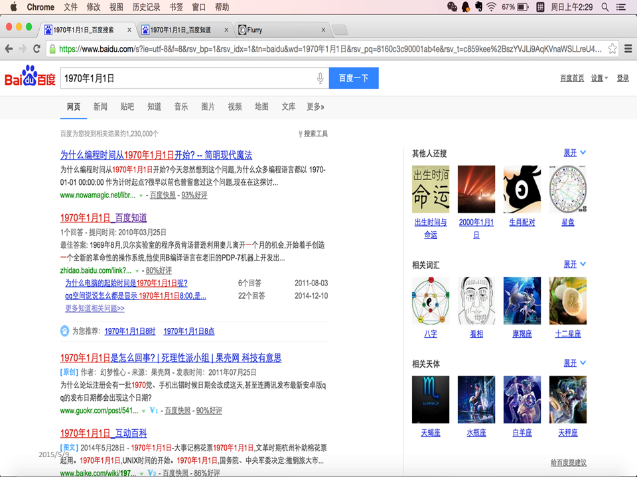637x477 pixels.
Task: Open the 天蝎座 thumbnail image
Action: point(431,399)
